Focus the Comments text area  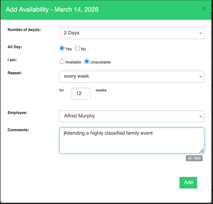tap(132, 143)
